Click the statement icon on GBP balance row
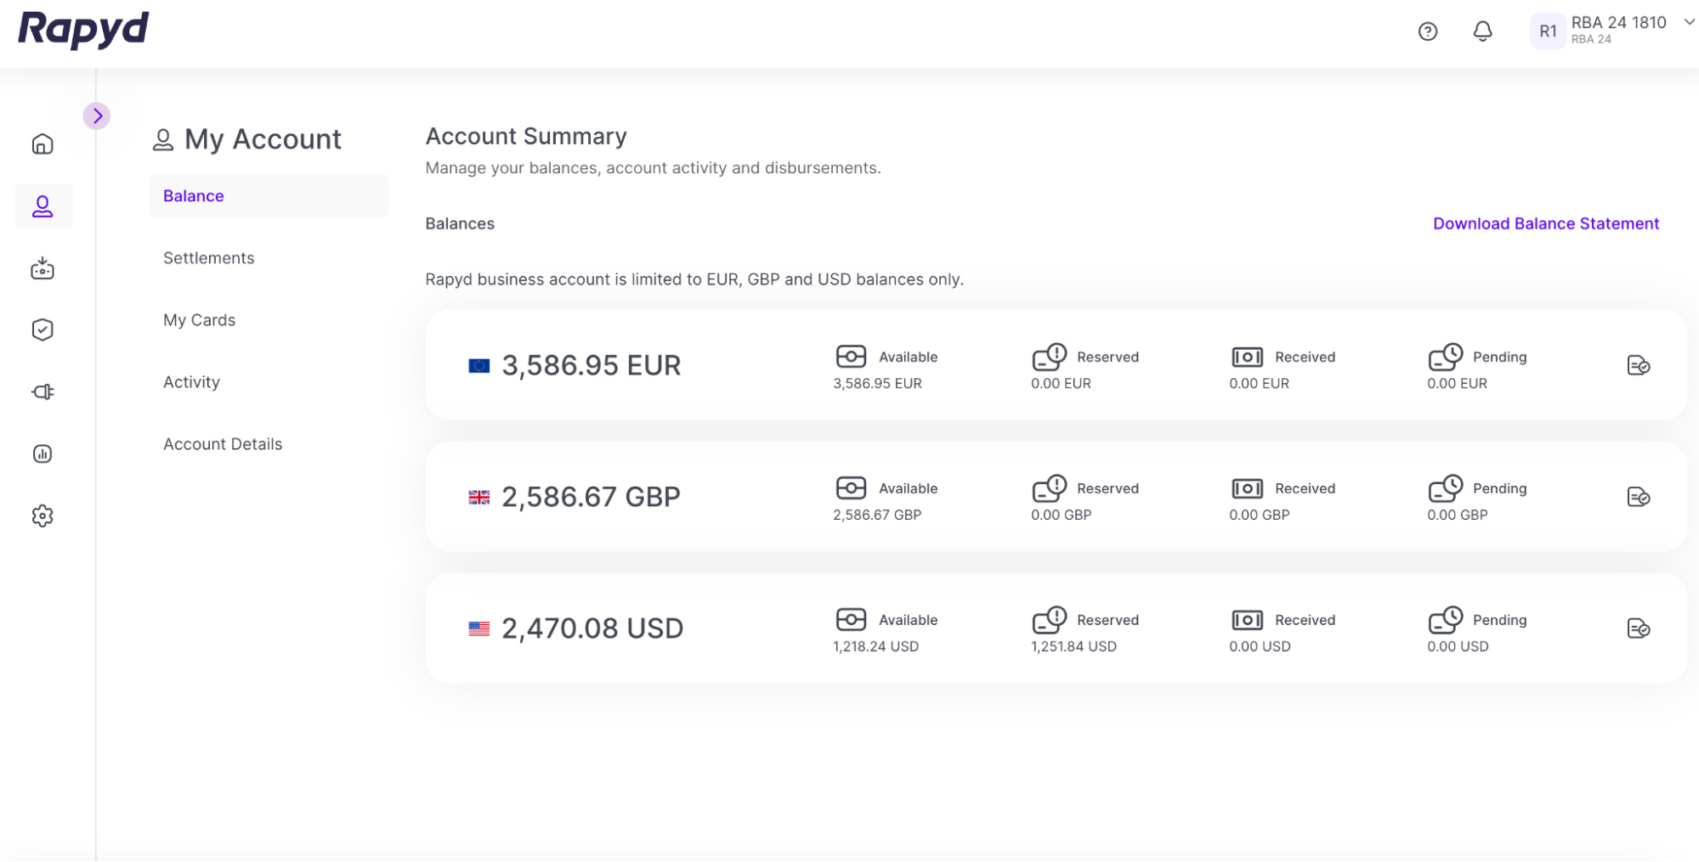 coord(1638,497)
